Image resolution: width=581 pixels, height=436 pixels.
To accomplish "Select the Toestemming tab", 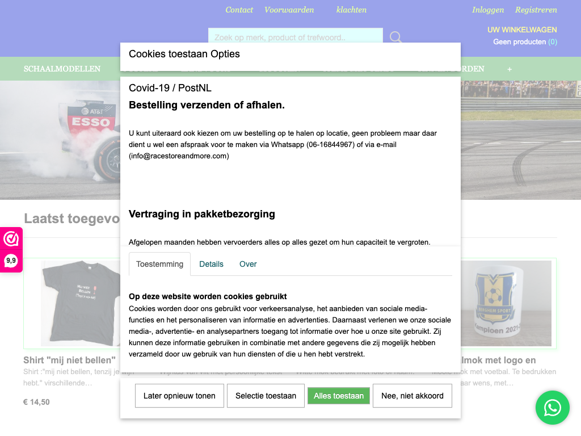I will [x=159, y=264].
